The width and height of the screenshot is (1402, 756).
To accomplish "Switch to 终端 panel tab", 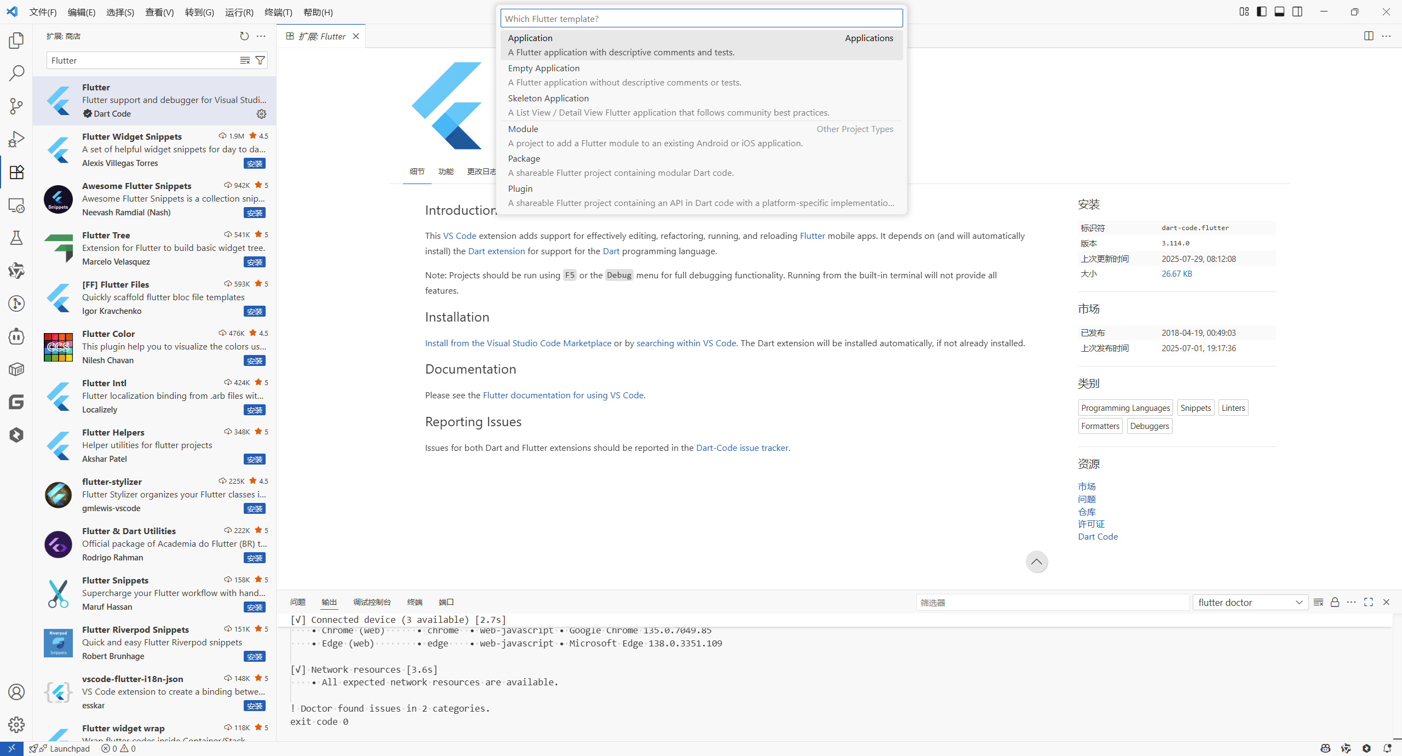I will pos(415,602).
